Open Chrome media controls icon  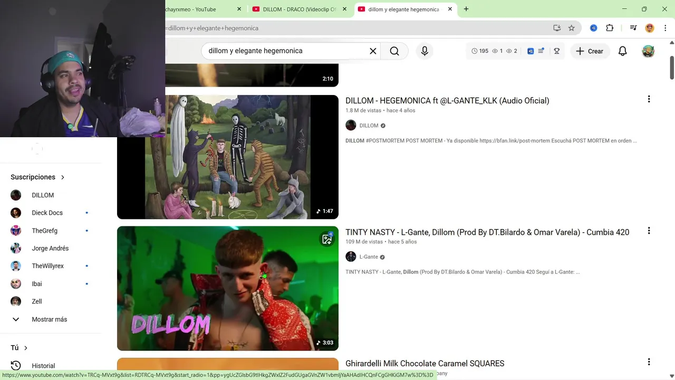coord(633,28)
